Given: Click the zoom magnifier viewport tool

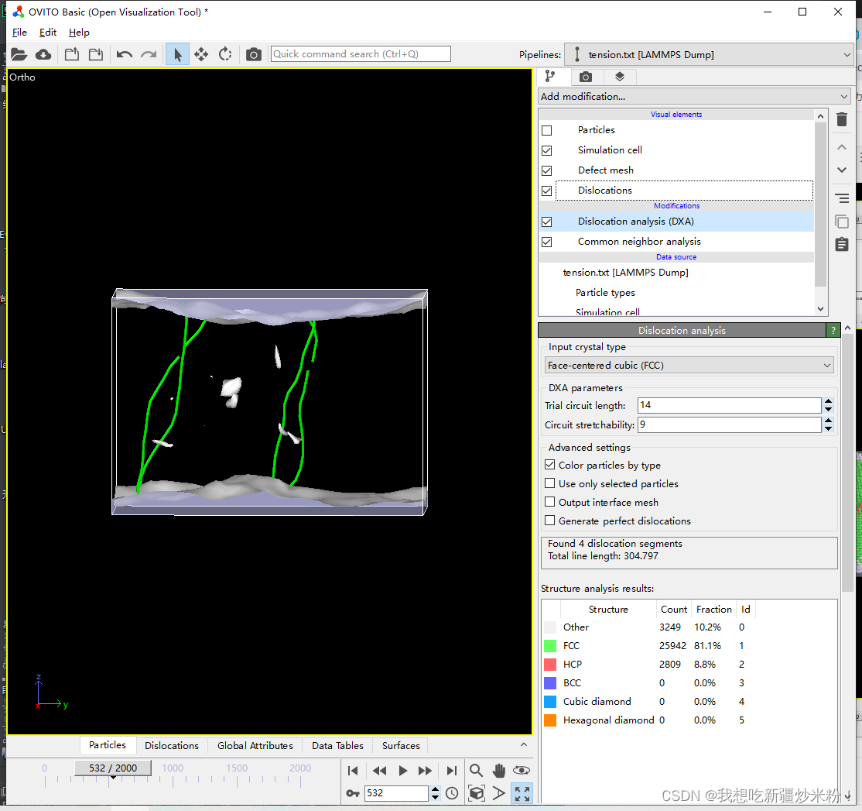Looking at the screenshot, I should pos(476,770).
